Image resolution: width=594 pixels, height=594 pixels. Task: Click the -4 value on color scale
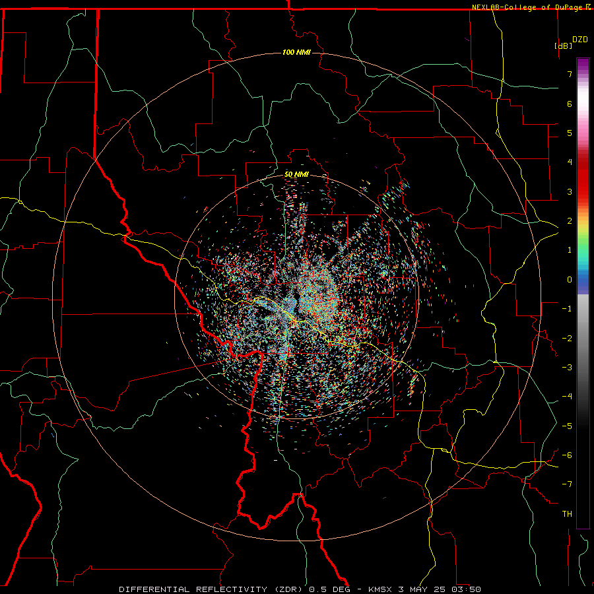pos(567,397)
